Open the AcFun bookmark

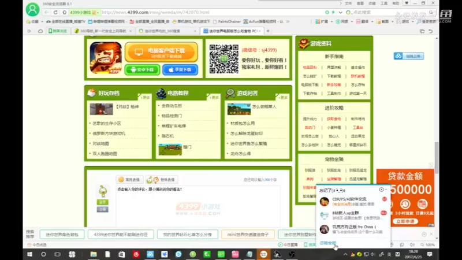263,21
